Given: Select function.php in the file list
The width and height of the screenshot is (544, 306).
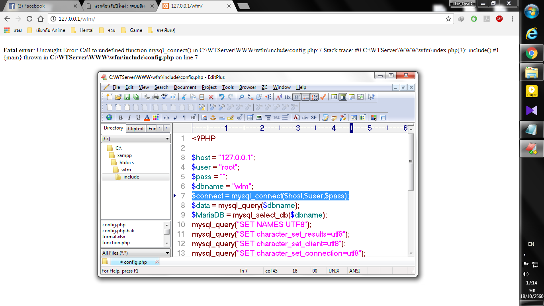Looking at the screenshot, I should pyautogui.click(x=116, y=243).
